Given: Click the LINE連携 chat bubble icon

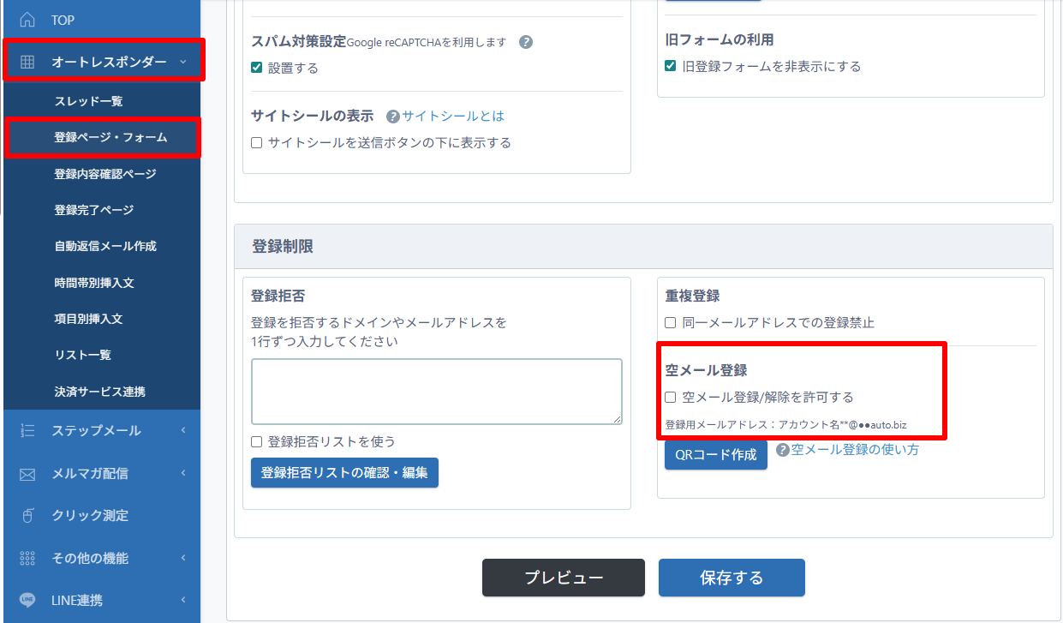Looking at the screenshot, I should pos(27,600).
